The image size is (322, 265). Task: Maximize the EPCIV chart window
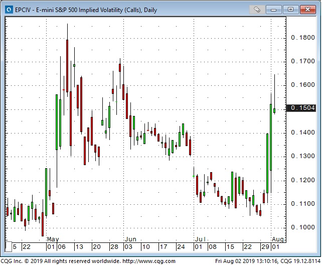coord(290,10)
